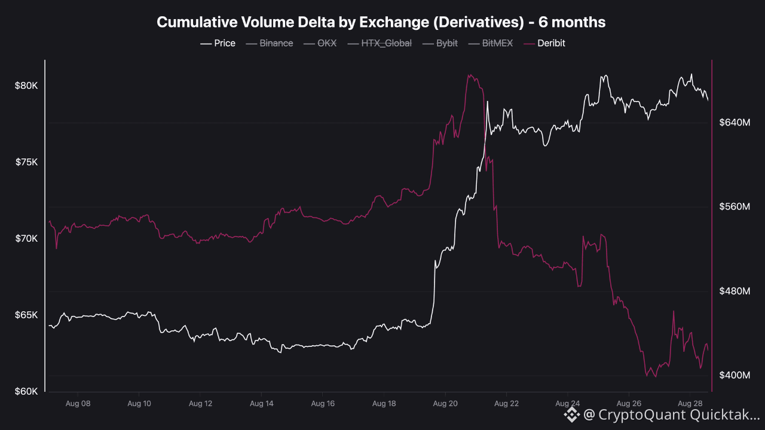Select the $400M volume axis label
This screenshot has width=765, height=430.
point(733,375)
